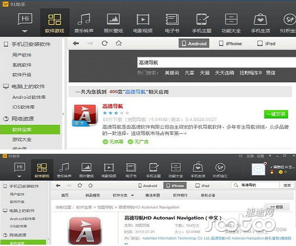Open Android软件库 in top window sidebar

click(x=29, y=97)
